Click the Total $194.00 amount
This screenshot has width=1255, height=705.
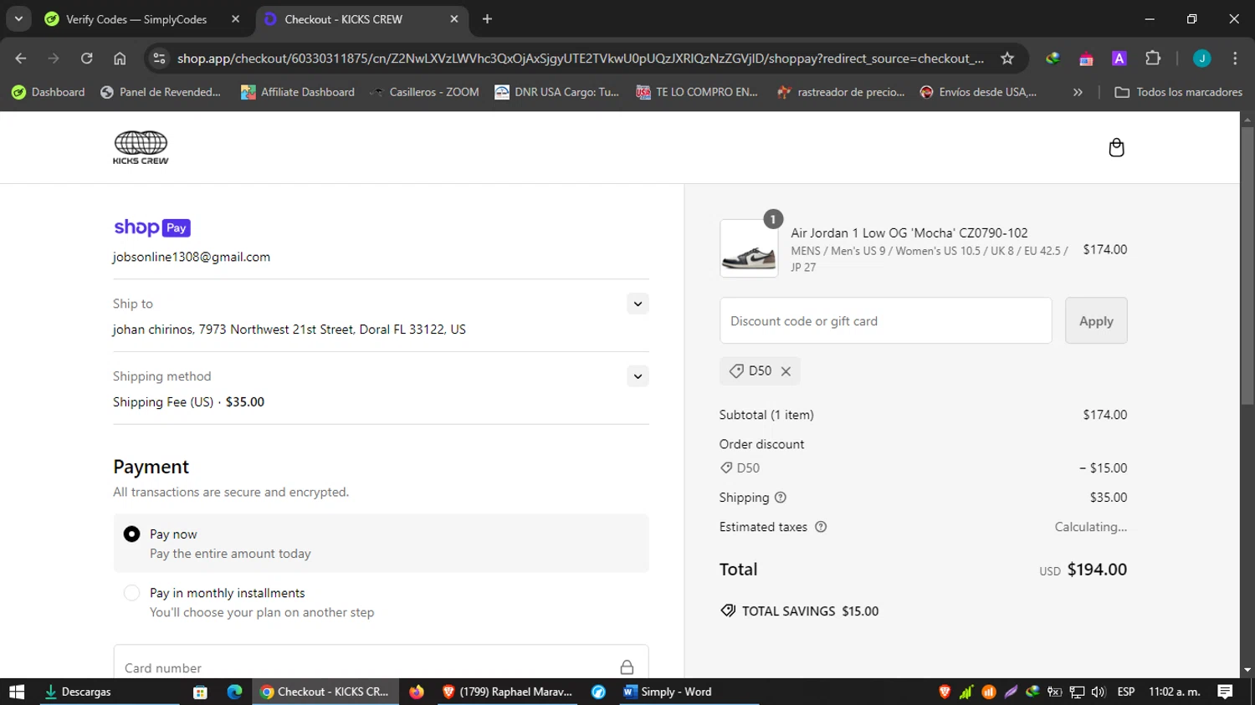1097,570
